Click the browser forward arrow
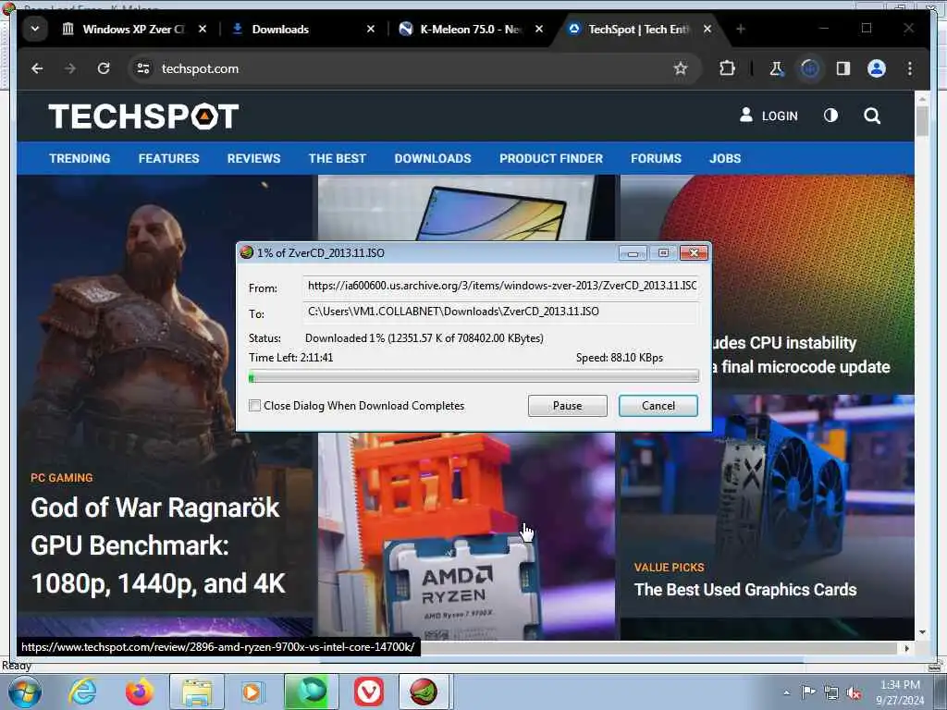This screenshot has width=947, height=710. (x=70, y=68)
